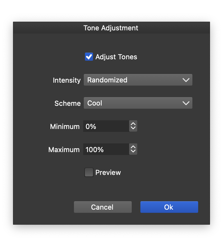Decrease Minimum value with down arrow
The image size is (223, 240).
[133, 128]
